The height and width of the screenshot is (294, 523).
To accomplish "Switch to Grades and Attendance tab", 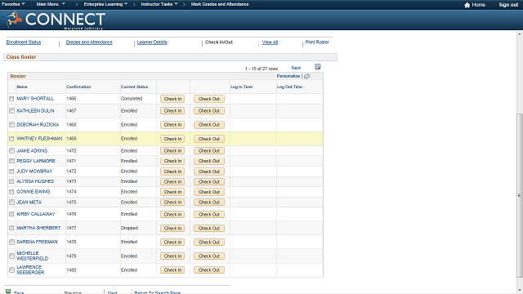I will 89,42.
